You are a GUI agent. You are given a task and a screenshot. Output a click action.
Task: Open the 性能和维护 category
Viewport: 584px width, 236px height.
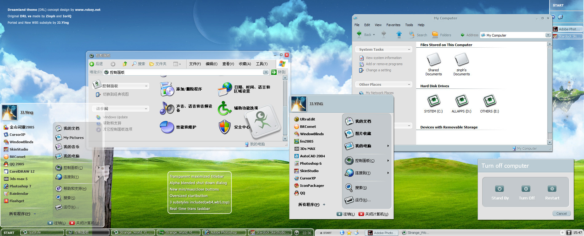tap(178, 127)
